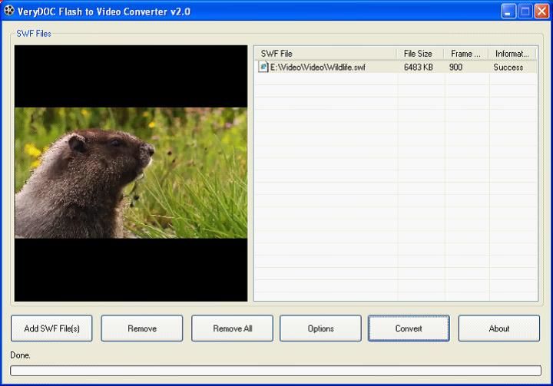Click the Frame column header
This screenshot has height=386, width=553.
pos(466,54)
